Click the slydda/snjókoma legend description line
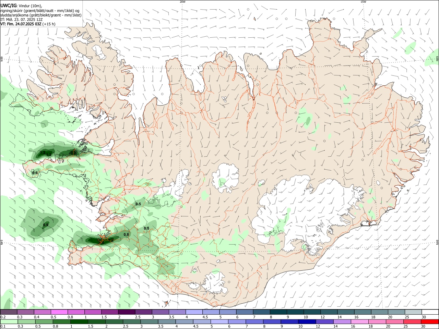Screen dimensions: 439x329 [x=41, y=15]
